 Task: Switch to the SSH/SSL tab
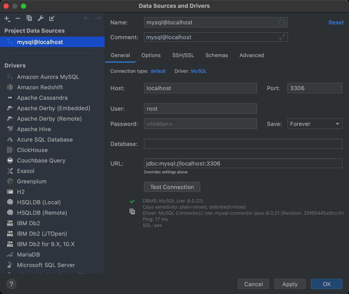coord(183,55)
